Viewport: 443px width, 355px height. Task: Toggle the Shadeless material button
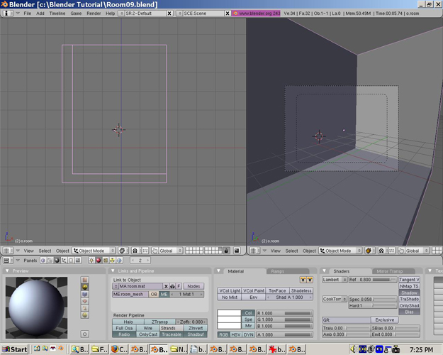[x=301, y=290]
